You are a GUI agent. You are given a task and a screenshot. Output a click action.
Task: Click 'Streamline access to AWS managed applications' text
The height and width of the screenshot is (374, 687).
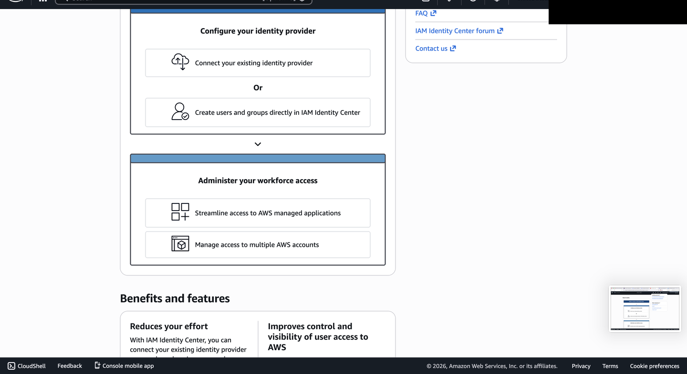(x=268, y=213)
